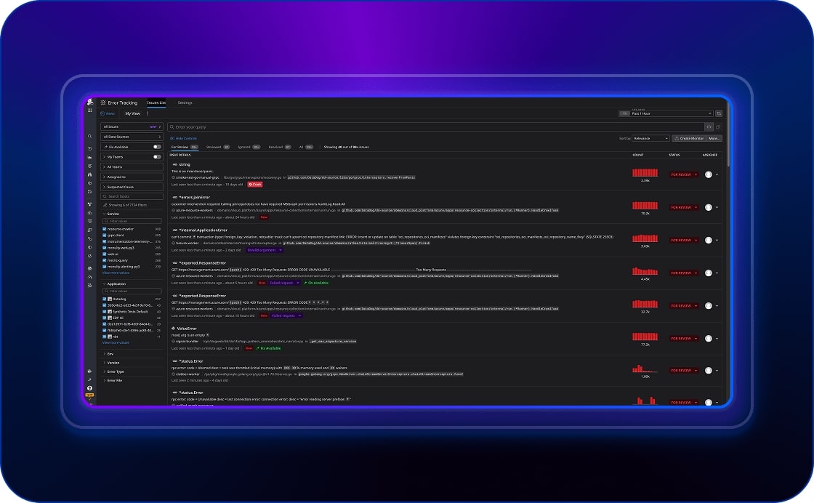
Task: Click the assignee avatar on the string issue row
Action: 707,174
